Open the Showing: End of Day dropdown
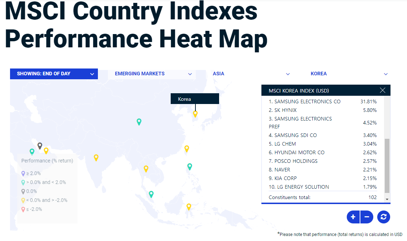Screen dimensions: 407x241 [x=54, y=74]
